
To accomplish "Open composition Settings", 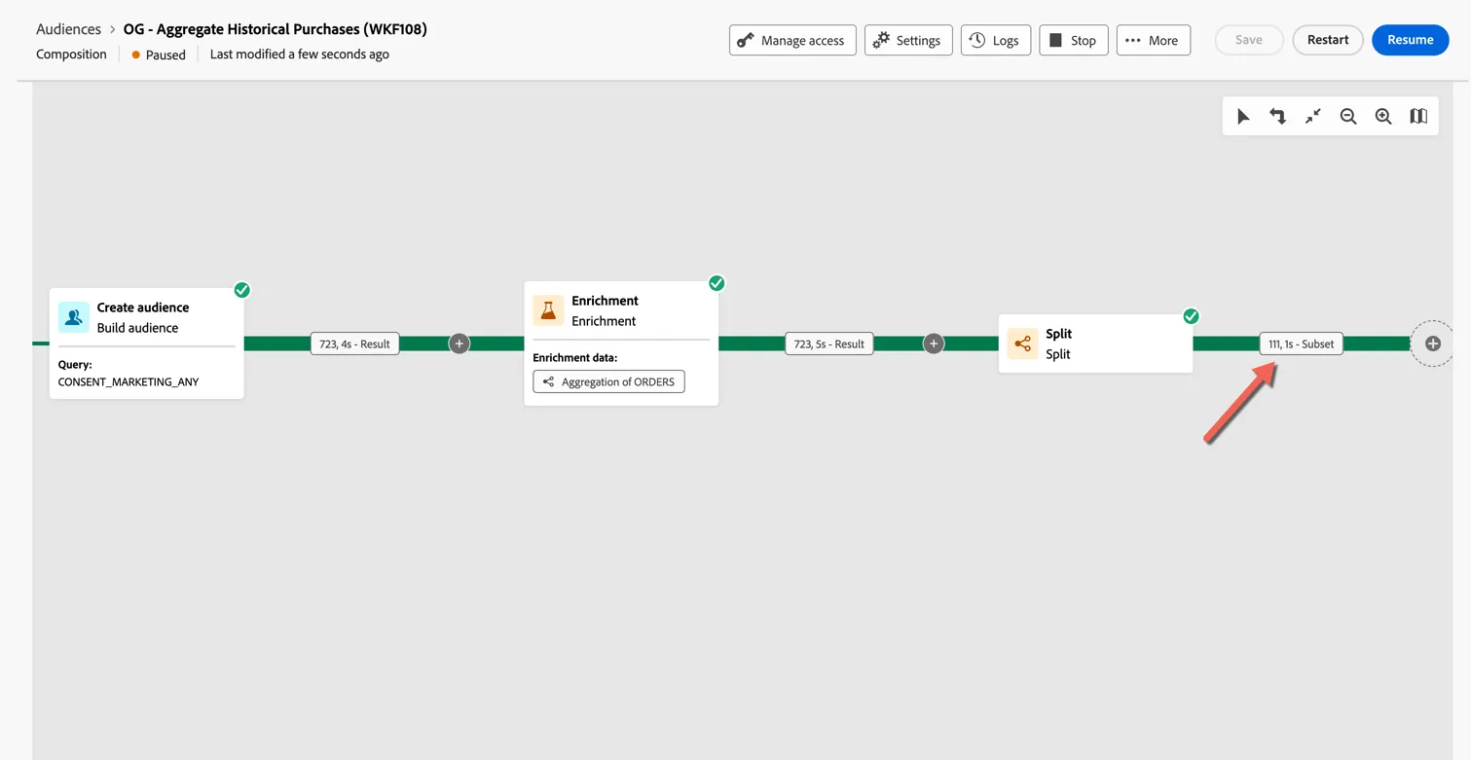I will (x=908, y=40).
